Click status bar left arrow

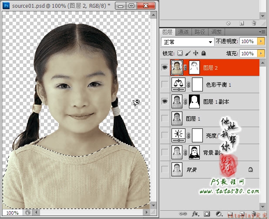[x=36, y=212]
